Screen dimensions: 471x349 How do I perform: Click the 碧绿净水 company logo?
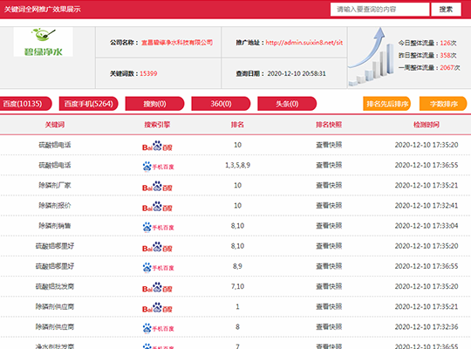point(43,42)
